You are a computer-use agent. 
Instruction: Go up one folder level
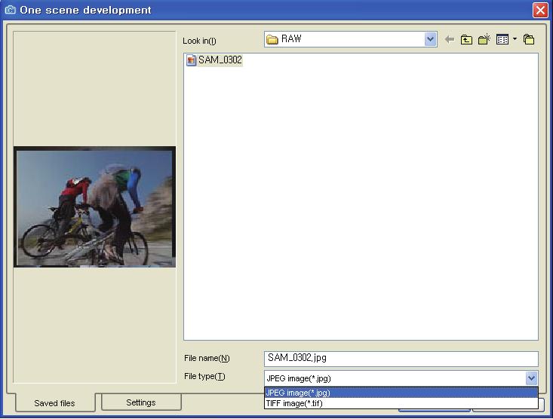pos(466,39)
